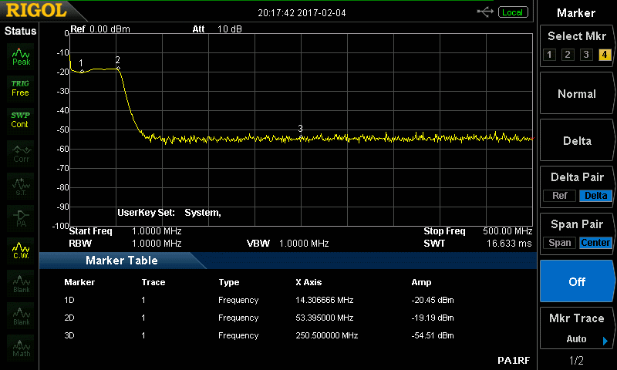Viewport: 617px width, 370px height.
Task: Click marker 3 on the trace
Action: pos(301,137)
